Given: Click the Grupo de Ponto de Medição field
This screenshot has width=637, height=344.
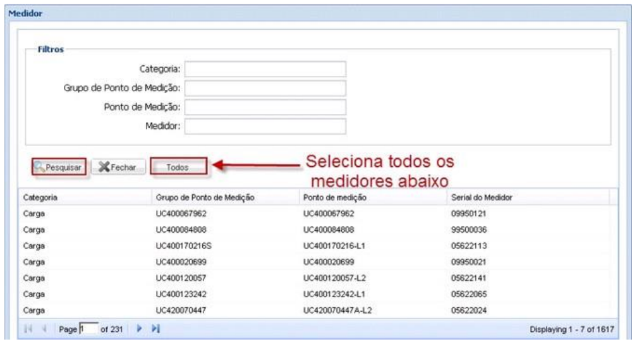Looking at the screenshot, I should click(x=265, y=88).
